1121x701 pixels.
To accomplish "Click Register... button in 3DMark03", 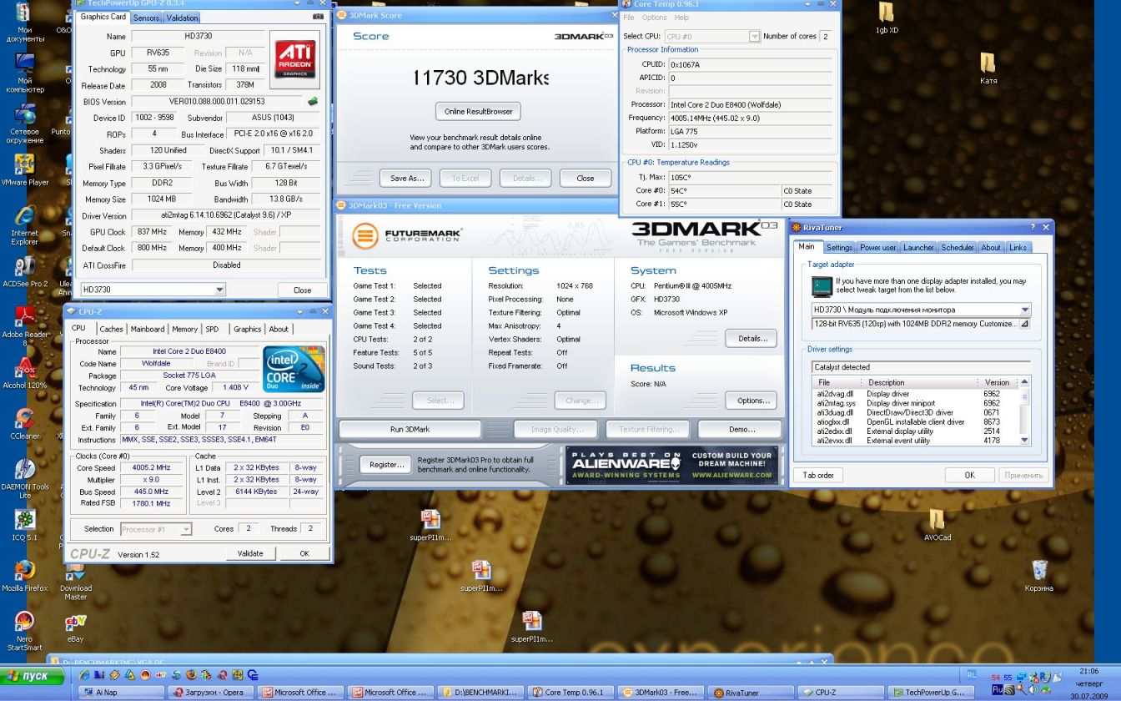I will (x=387, y=465).
